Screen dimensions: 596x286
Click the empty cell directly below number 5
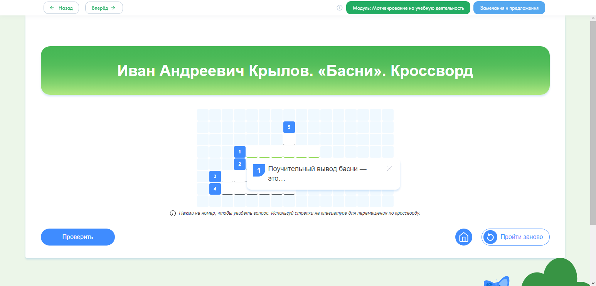pyautogui.click(x=289, y=140)
